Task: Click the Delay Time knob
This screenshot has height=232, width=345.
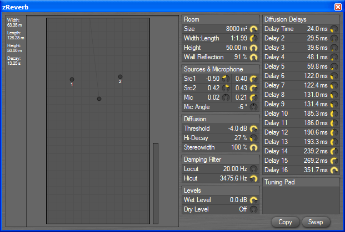Action: click(x=334, y=29)
